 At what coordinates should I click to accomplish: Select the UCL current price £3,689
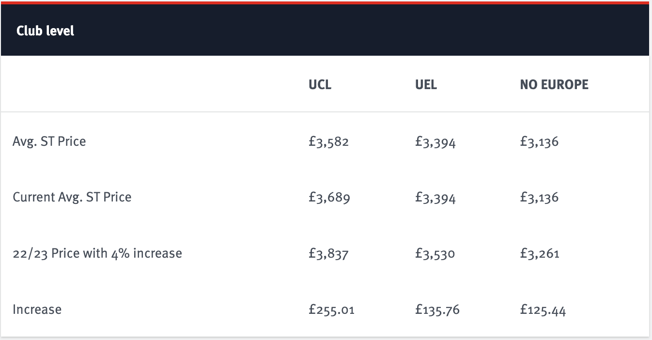click(x=329, y=198)
